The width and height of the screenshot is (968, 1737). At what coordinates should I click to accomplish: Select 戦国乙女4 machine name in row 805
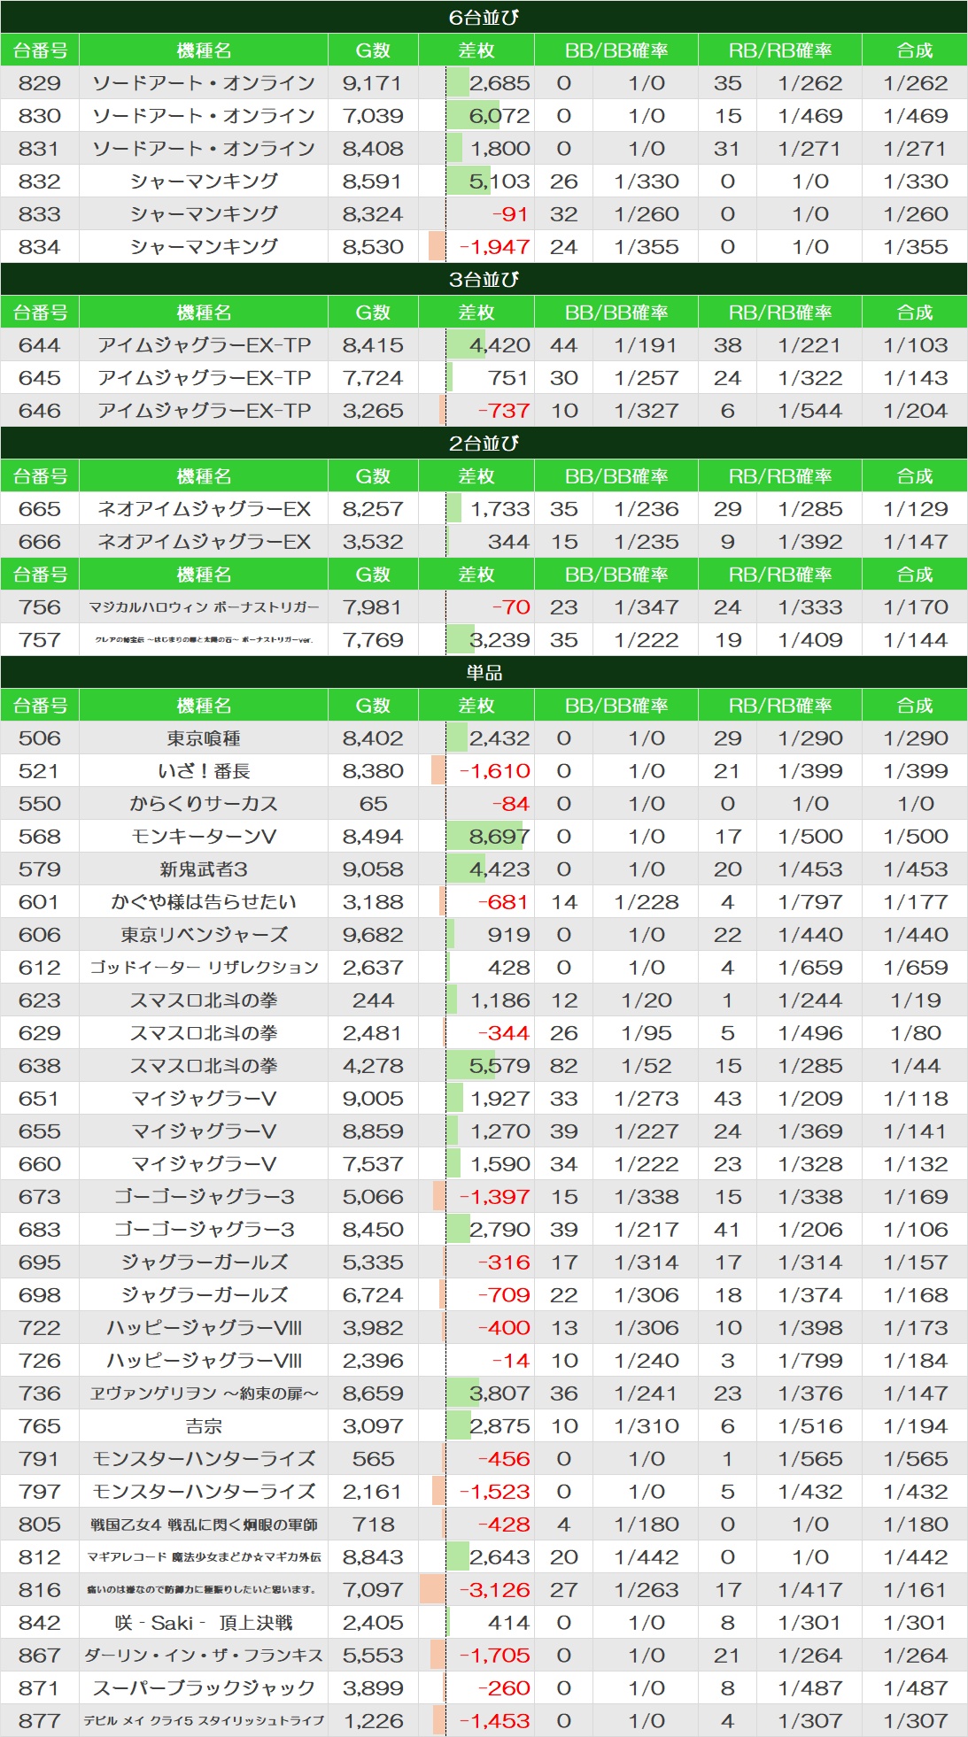[x=204, y=1525]
